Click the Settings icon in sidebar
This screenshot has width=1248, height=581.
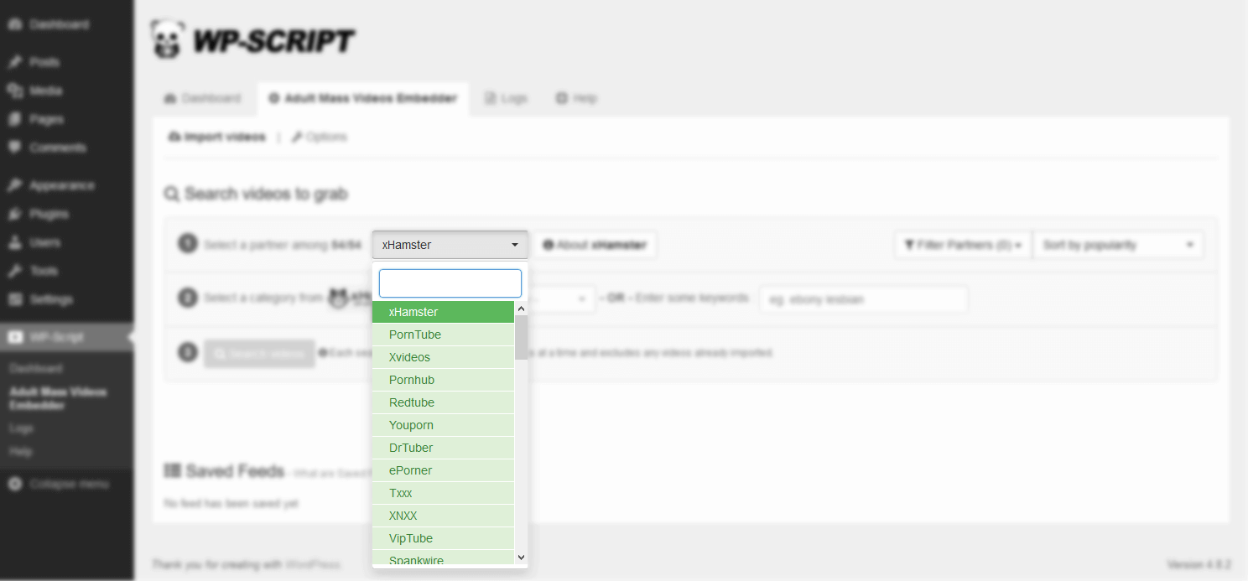[15, 299]
